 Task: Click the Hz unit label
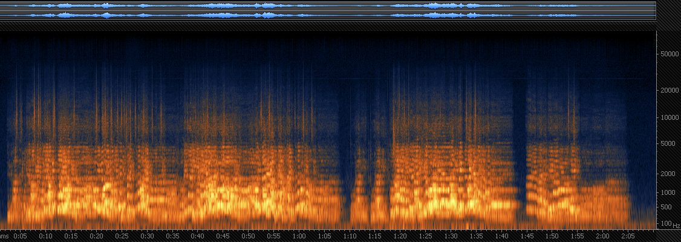676,226
